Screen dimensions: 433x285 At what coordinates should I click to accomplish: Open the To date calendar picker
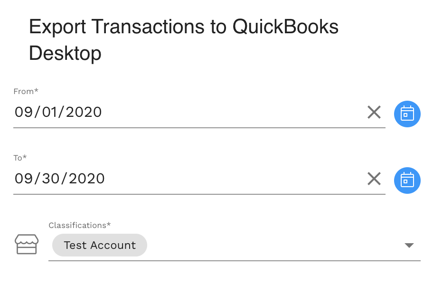pos(407,180)
